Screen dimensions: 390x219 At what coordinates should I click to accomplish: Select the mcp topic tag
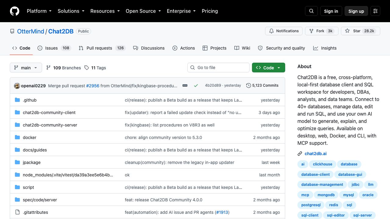point(305,195)
